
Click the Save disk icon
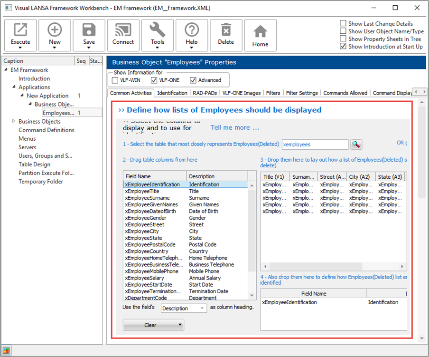point(89,30)
